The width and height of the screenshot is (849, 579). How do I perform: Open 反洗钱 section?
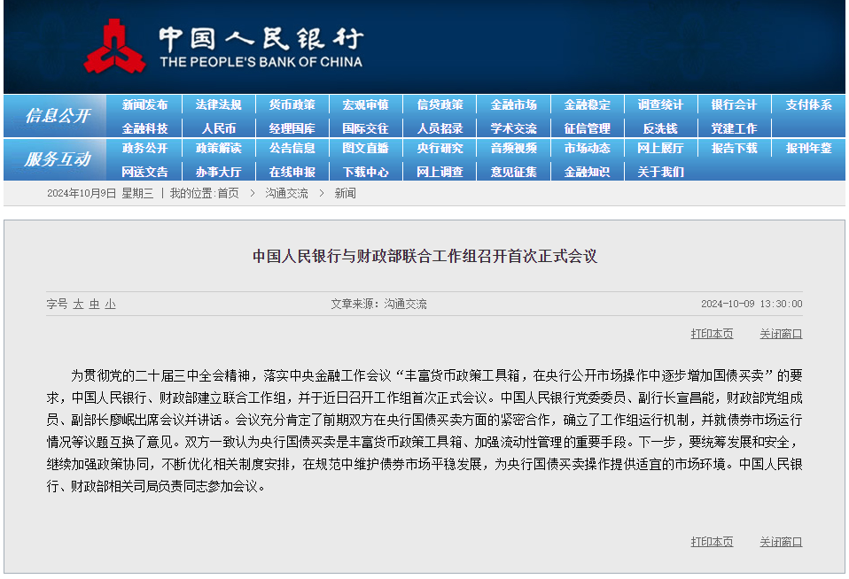[x=660, y=128]
